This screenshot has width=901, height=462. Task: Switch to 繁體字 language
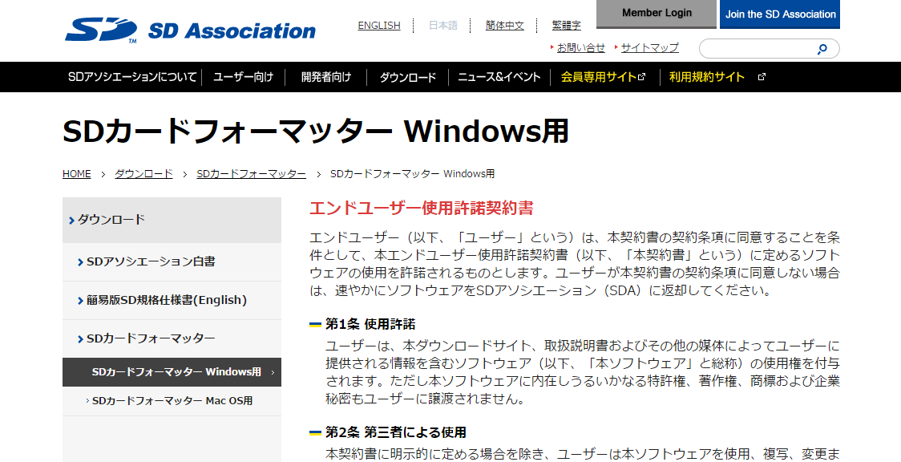(x=566, y=26)
